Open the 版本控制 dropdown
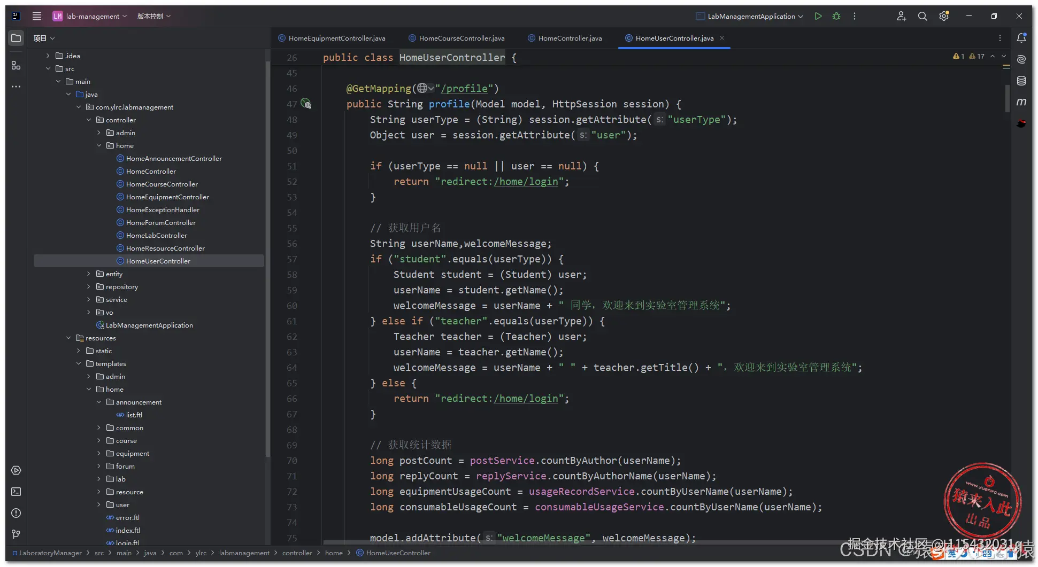This screenshot has width=1038, height=567. [x=154, y=16]
